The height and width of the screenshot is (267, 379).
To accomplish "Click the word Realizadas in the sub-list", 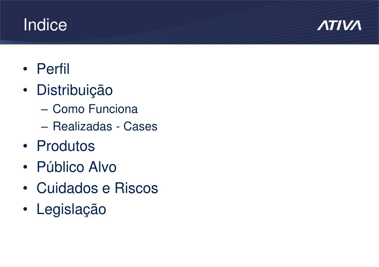I will pos(82,126).
